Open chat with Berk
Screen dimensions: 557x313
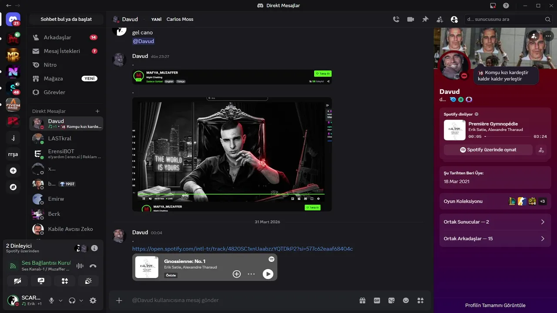pyautogui.click(x=66, y=214)
